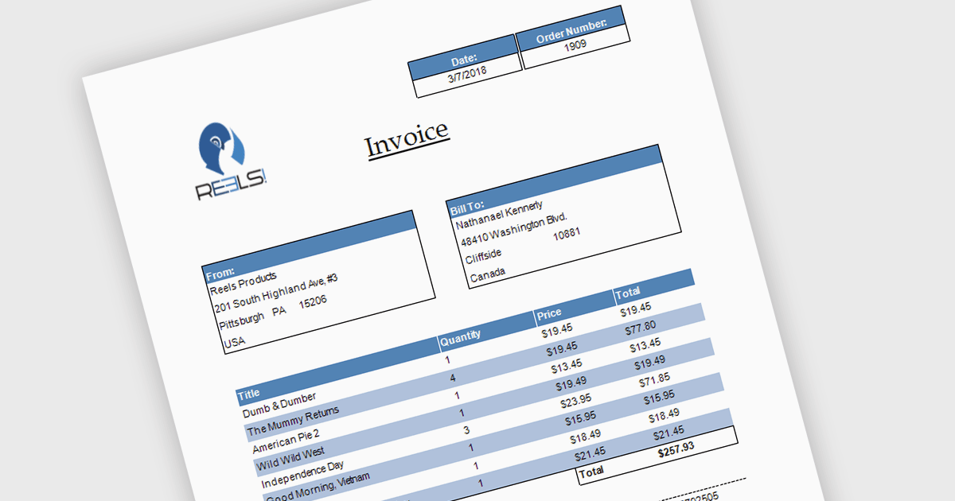Select The Mummy Returns title
Image resolution: width=955 pixels, height=501 pixels.
293,421
